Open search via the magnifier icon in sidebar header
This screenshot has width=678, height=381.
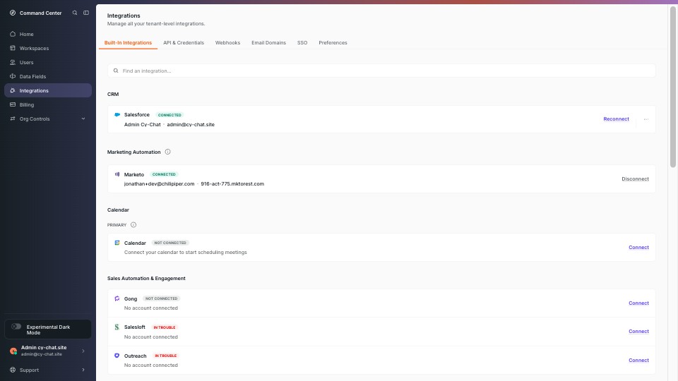[75, 13]
